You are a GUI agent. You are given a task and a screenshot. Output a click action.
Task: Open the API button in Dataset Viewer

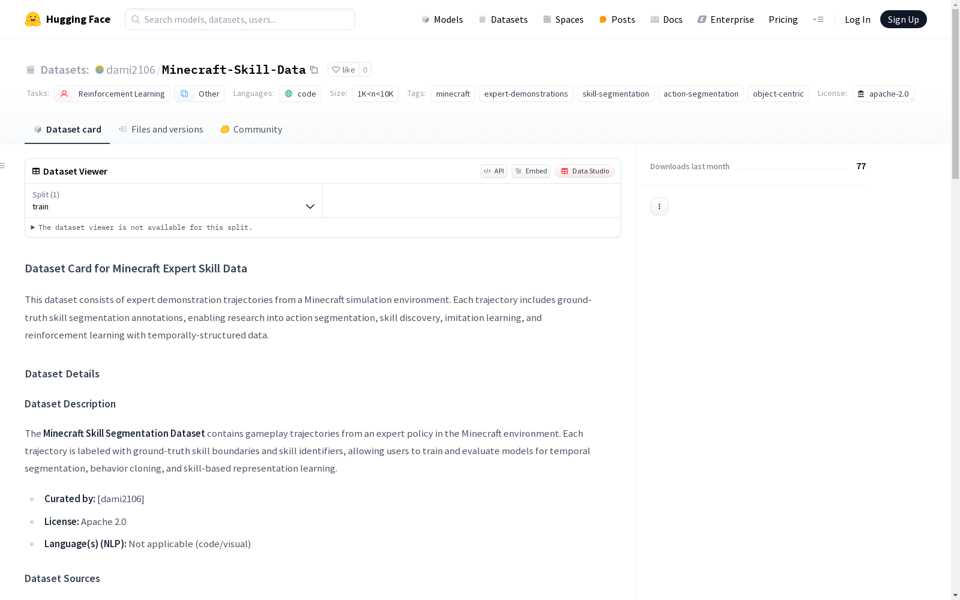[x=494, y=171]
